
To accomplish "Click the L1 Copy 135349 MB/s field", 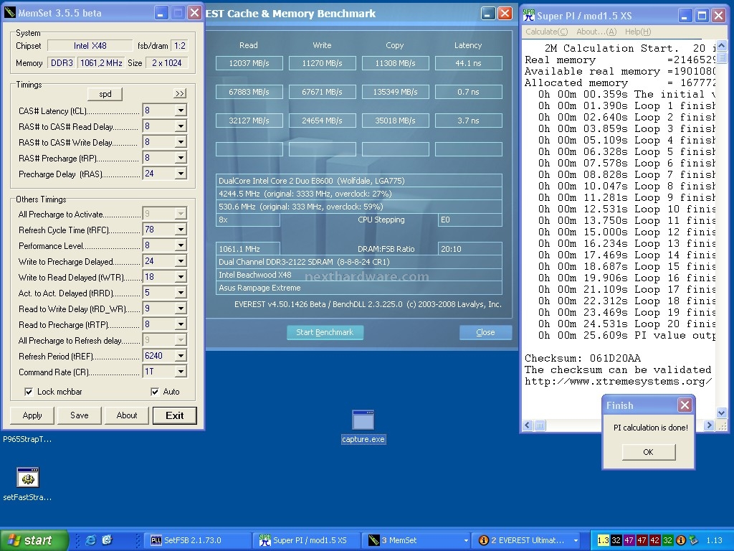I will pyautogui.click(x=395, y=92).
